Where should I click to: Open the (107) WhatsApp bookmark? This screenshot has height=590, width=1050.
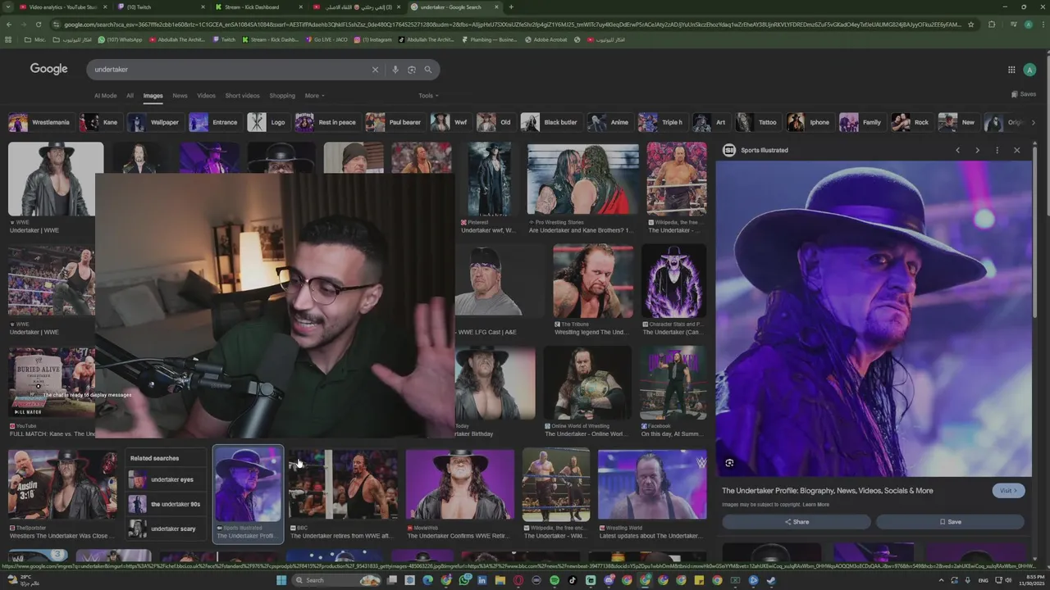(x=119, y=39)
